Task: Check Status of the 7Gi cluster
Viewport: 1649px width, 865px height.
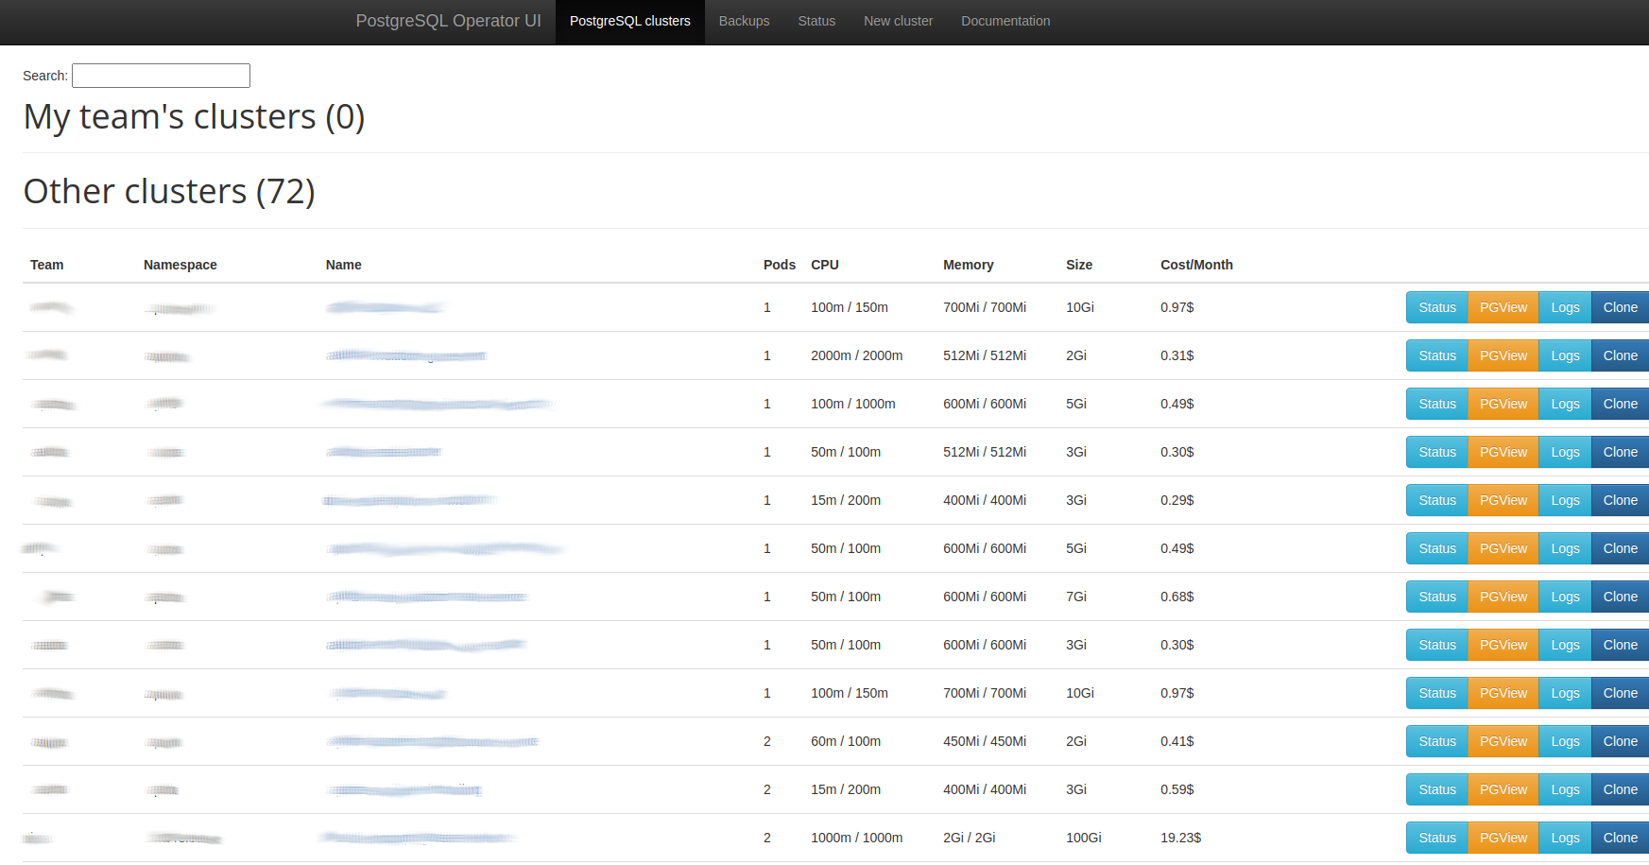Action: pyautogui.click(x=1437, y=597)
